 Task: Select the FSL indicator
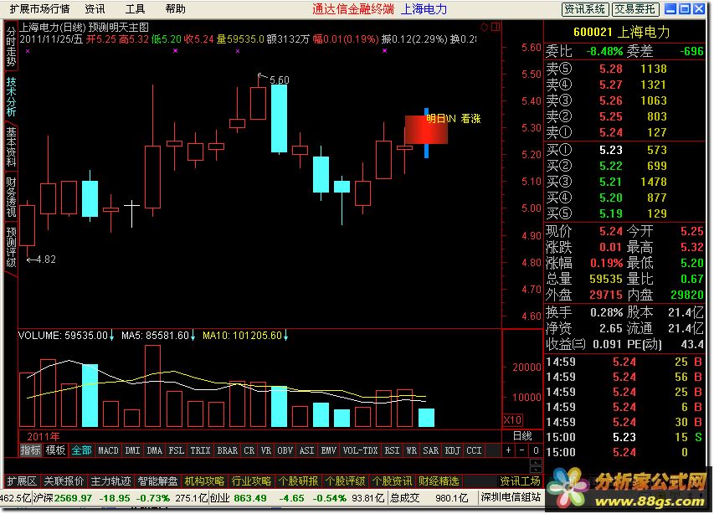(x=177, y=450)
